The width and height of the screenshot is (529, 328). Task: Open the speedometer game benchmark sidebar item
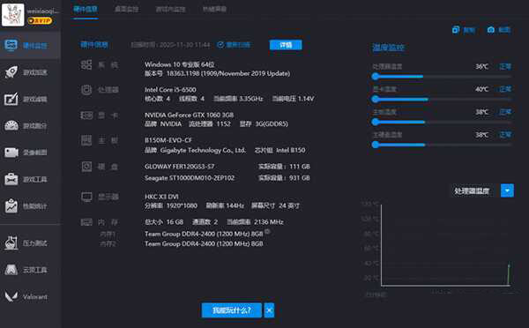click(30, 125)
